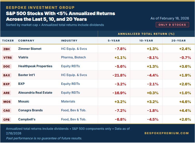Click the 10-YEAR column header
Viewport: 195px width, 143px height.
146,41
